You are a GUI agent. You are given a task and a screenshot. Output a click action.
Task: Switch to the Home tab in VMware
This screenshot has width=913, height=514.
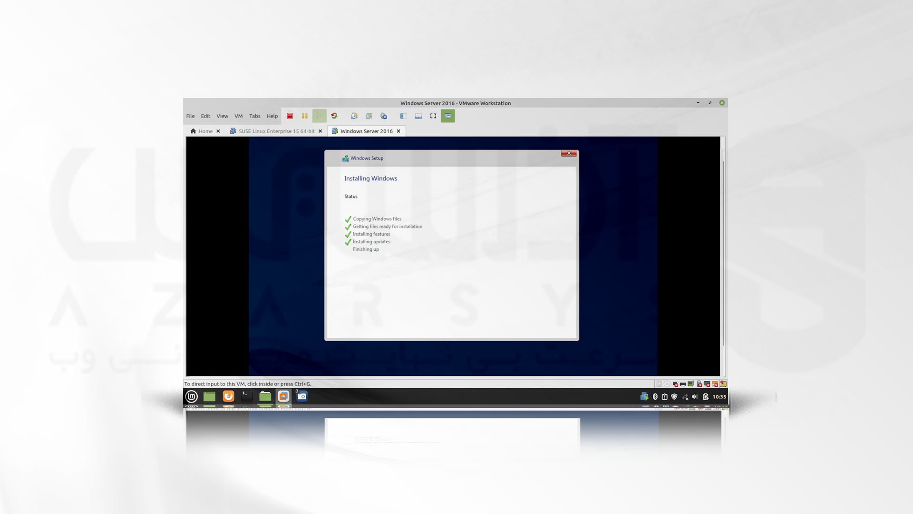tap(205, 130)
